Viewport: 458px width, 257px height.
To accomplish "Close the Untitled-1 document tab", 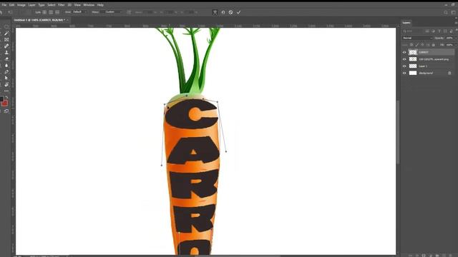I will (67, 20).
